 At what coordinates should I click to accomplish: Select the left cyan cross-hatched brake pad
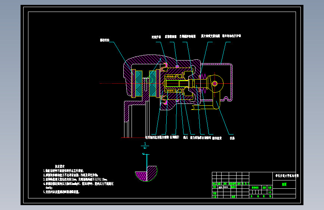[x=139, y=83]
